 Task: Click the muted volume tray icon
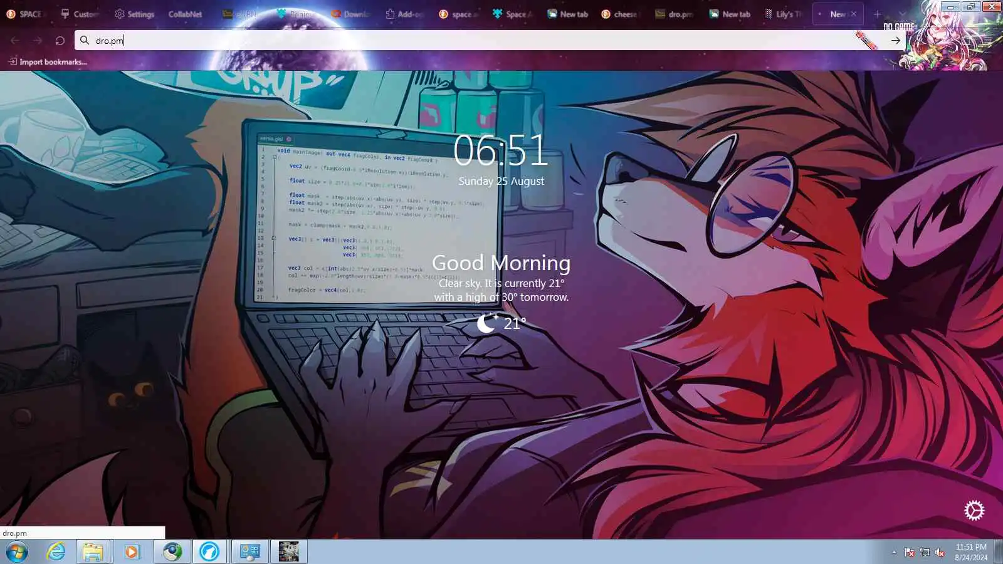tap(940, 552)
